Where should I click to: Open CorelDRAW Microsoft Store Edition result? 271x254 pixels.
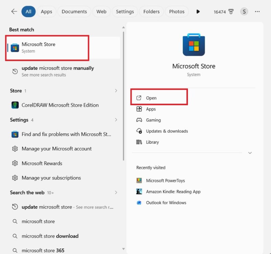coord(63,105)
